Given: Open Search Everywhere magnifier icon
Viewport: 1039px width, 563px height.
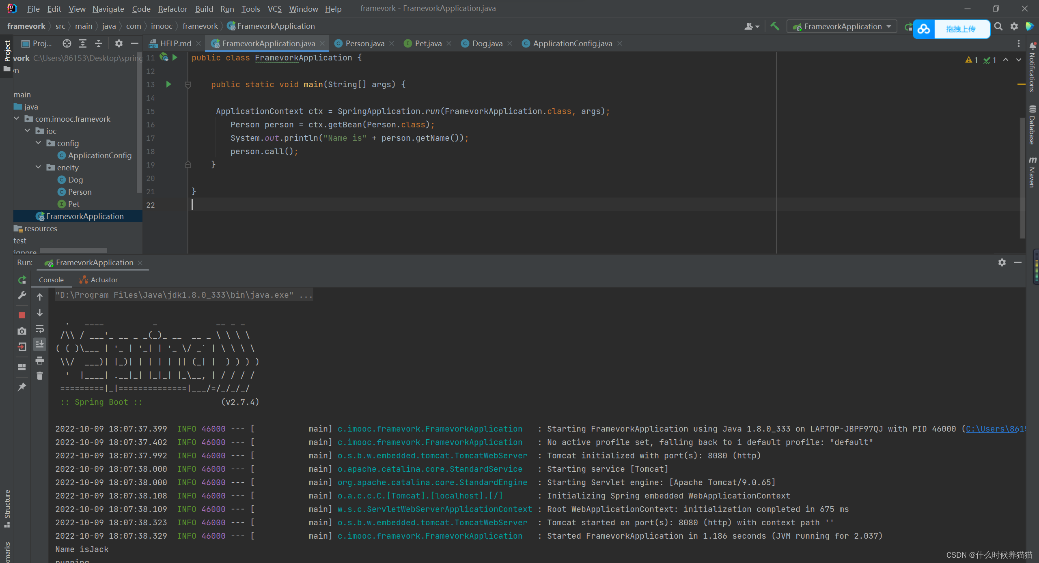Looking at the screenshot, I should click(998, 26).
